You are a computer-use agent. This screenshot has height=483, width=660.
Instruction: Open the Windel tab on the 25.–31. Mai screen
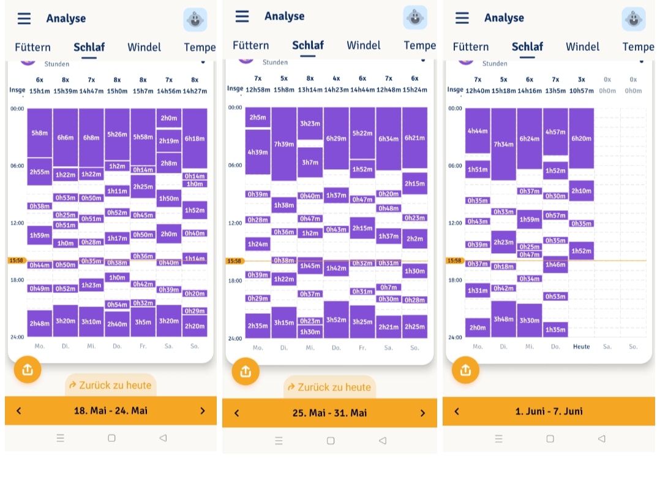(x=363, y=45)
